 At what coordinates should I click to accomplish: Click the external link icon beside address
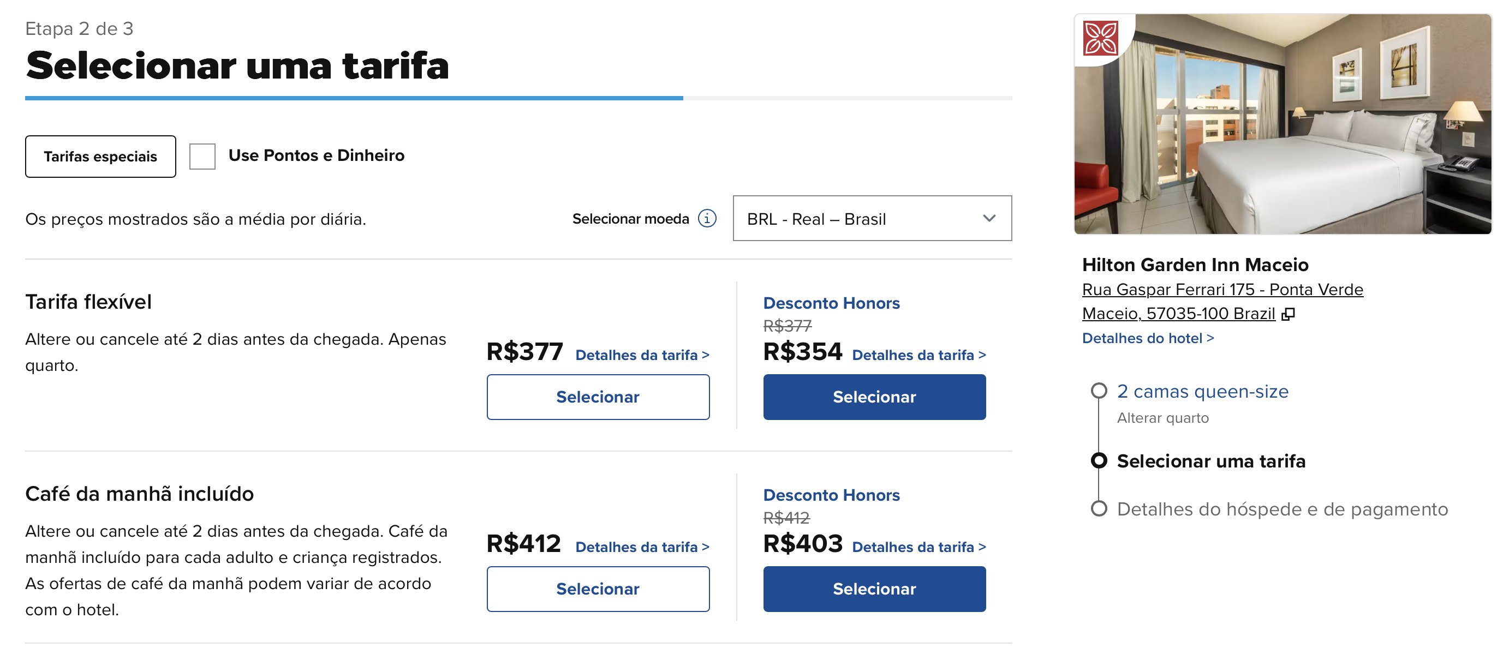click(x=1288, y=314)
